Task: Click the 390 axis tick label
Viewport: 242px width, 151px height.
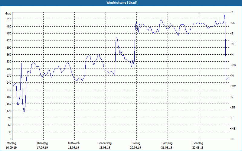Action: click(x=9, y=47)
